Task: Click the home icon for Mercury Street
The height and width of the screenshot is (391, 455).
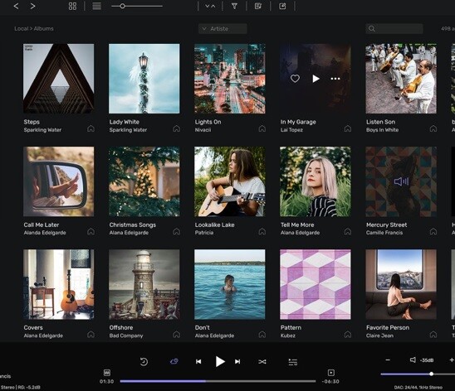Action: click(433, 231)
